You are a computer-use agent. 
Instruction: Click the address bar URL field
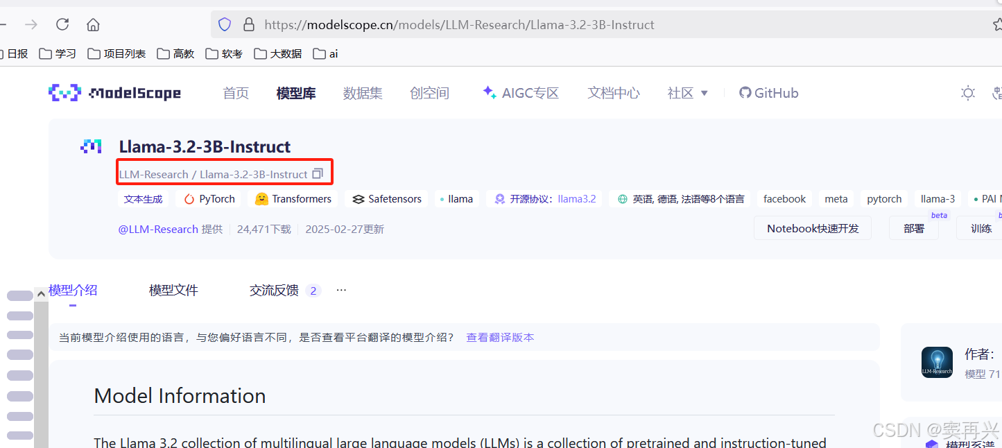pos(606,25)
